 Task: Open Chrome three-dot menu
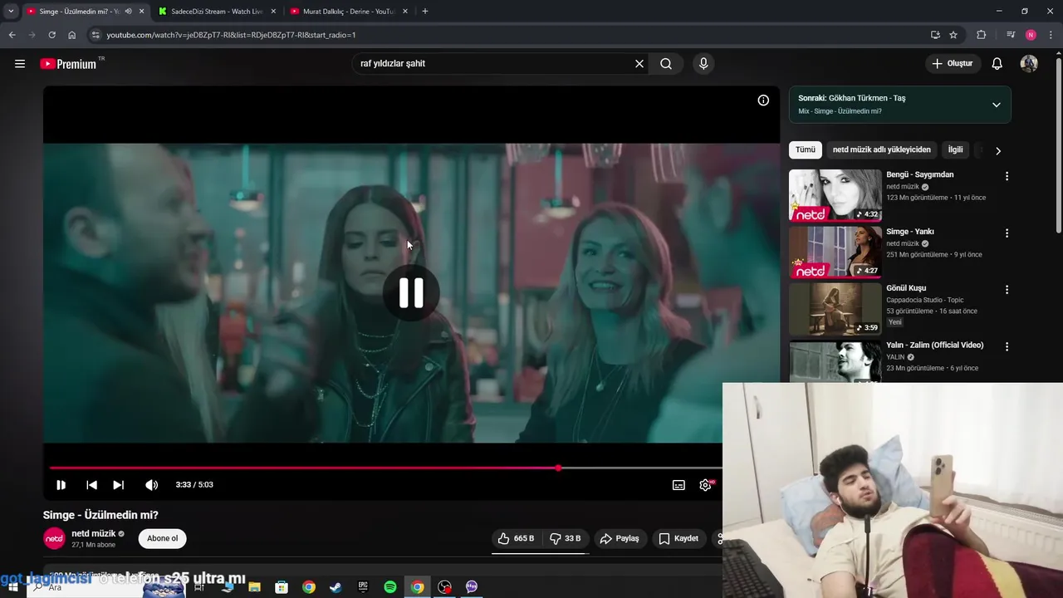[x=1051, y=35]
